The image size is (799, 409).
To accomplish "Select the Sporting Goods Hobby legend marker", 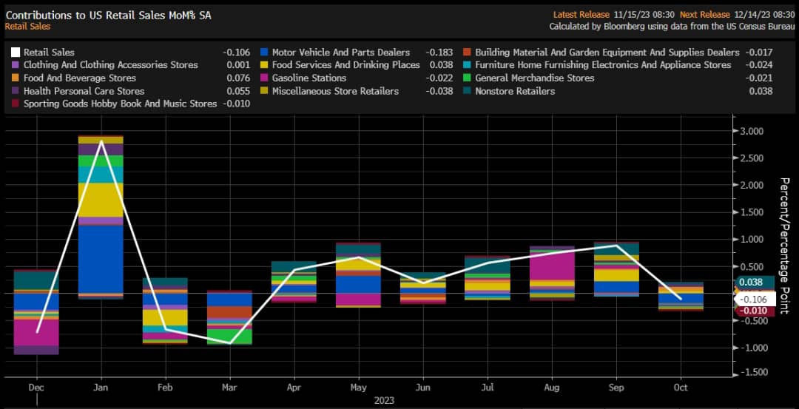I will (x=15, y=104).
